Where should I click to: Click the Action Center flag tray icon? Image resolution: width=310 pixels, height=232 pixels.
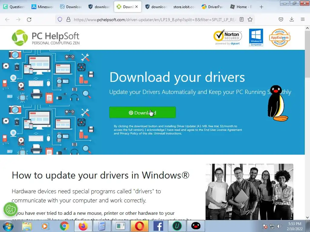click(265, 226)
